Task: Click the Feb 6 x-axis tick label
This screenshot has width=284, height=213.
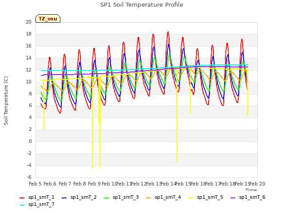Action: 50,184
